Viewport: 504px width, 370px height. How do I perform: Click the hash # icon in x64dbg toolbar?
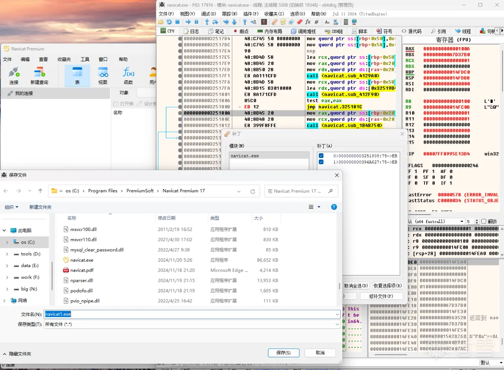[x=316, y=22]
